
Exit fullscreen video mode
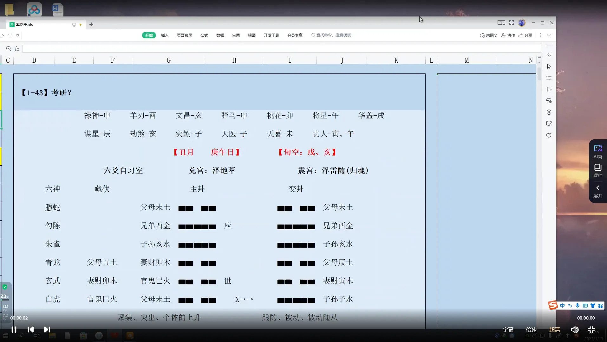click(x=591, y=330)
